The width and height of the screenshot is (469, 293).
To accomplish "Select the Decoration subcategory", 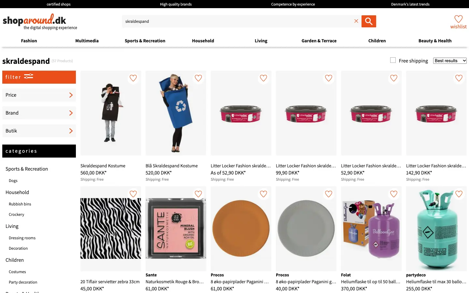I will 18,248.
